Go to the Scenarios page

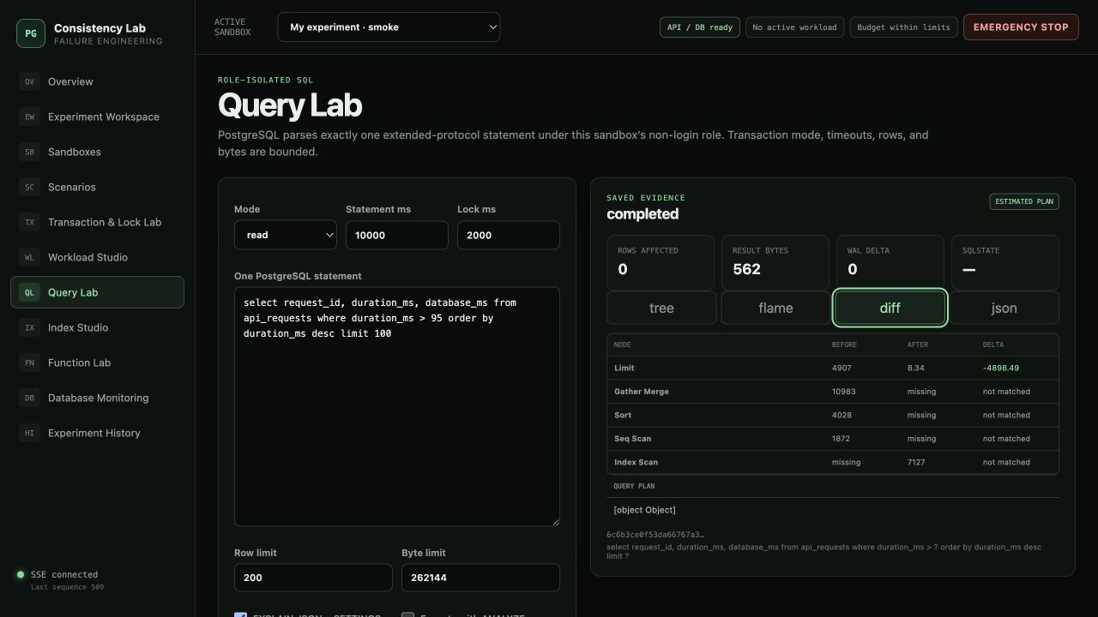click(x=97, y=187)
